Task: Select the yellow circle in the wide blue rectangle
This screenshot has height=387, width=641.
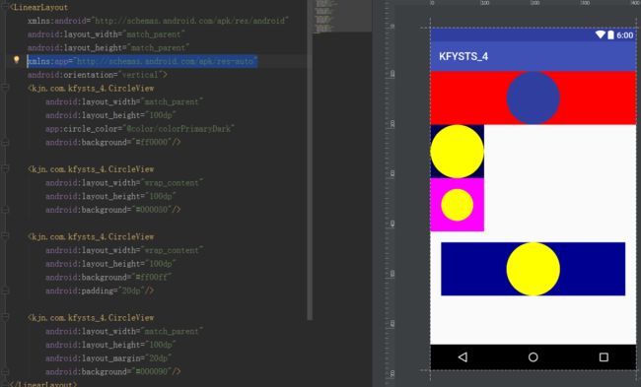Action: 534,269
